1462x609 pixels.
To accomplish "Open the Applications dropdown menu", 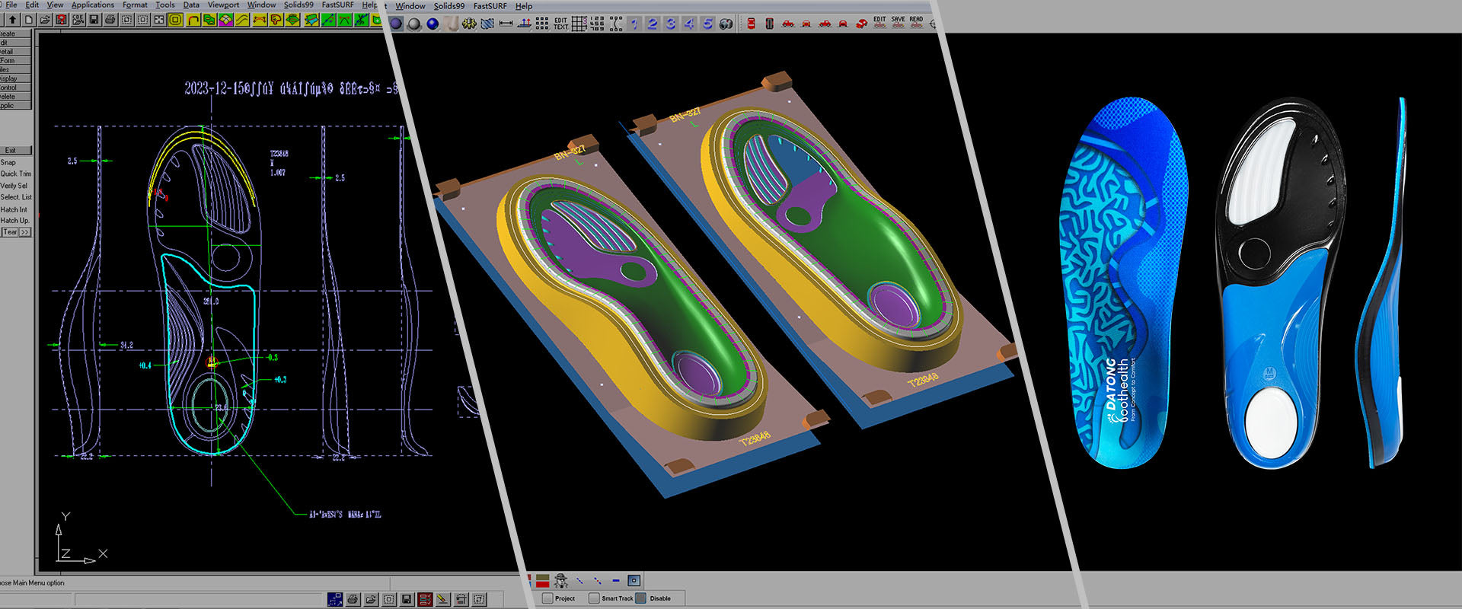I will coord(92,5).
